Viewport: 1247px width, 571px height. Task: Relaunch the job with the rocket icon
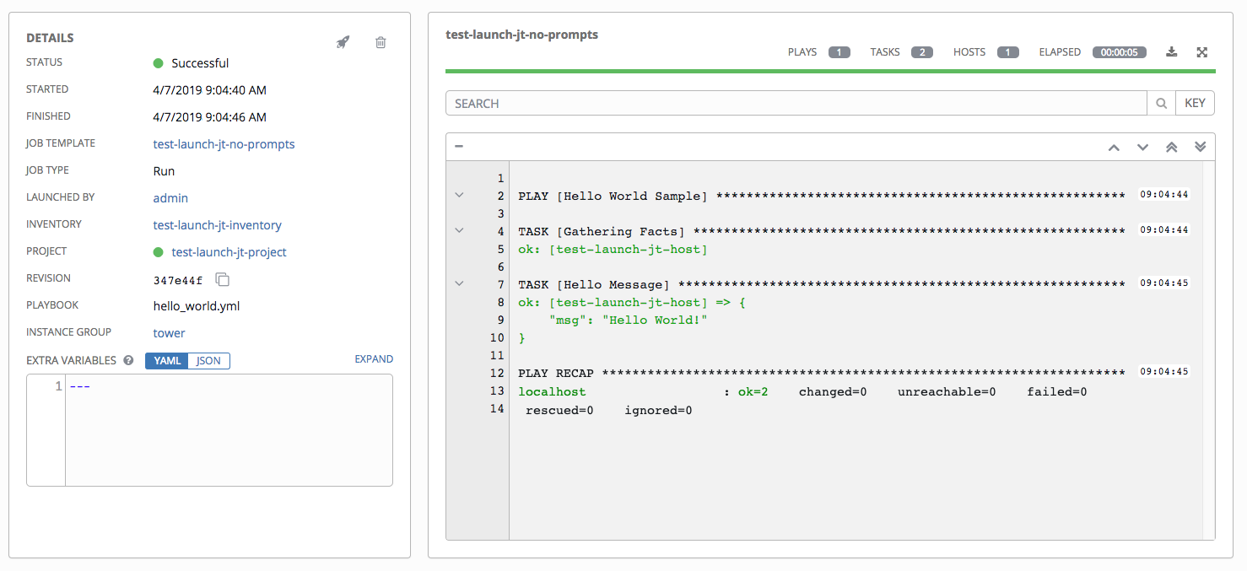point(343,42)
